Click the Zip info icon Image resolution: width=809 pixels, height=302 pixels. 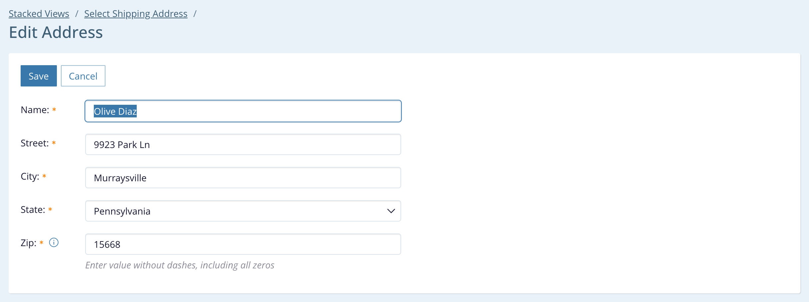click(54, 242)
